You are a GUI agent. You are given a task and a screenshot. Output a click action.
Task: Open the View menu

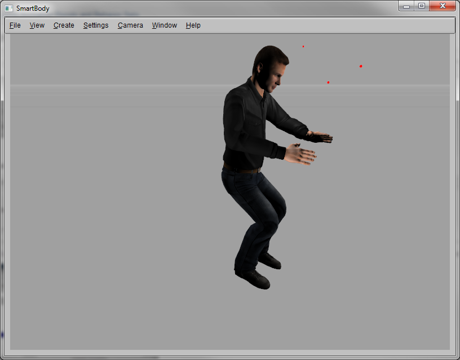click(x=37, y=25)
